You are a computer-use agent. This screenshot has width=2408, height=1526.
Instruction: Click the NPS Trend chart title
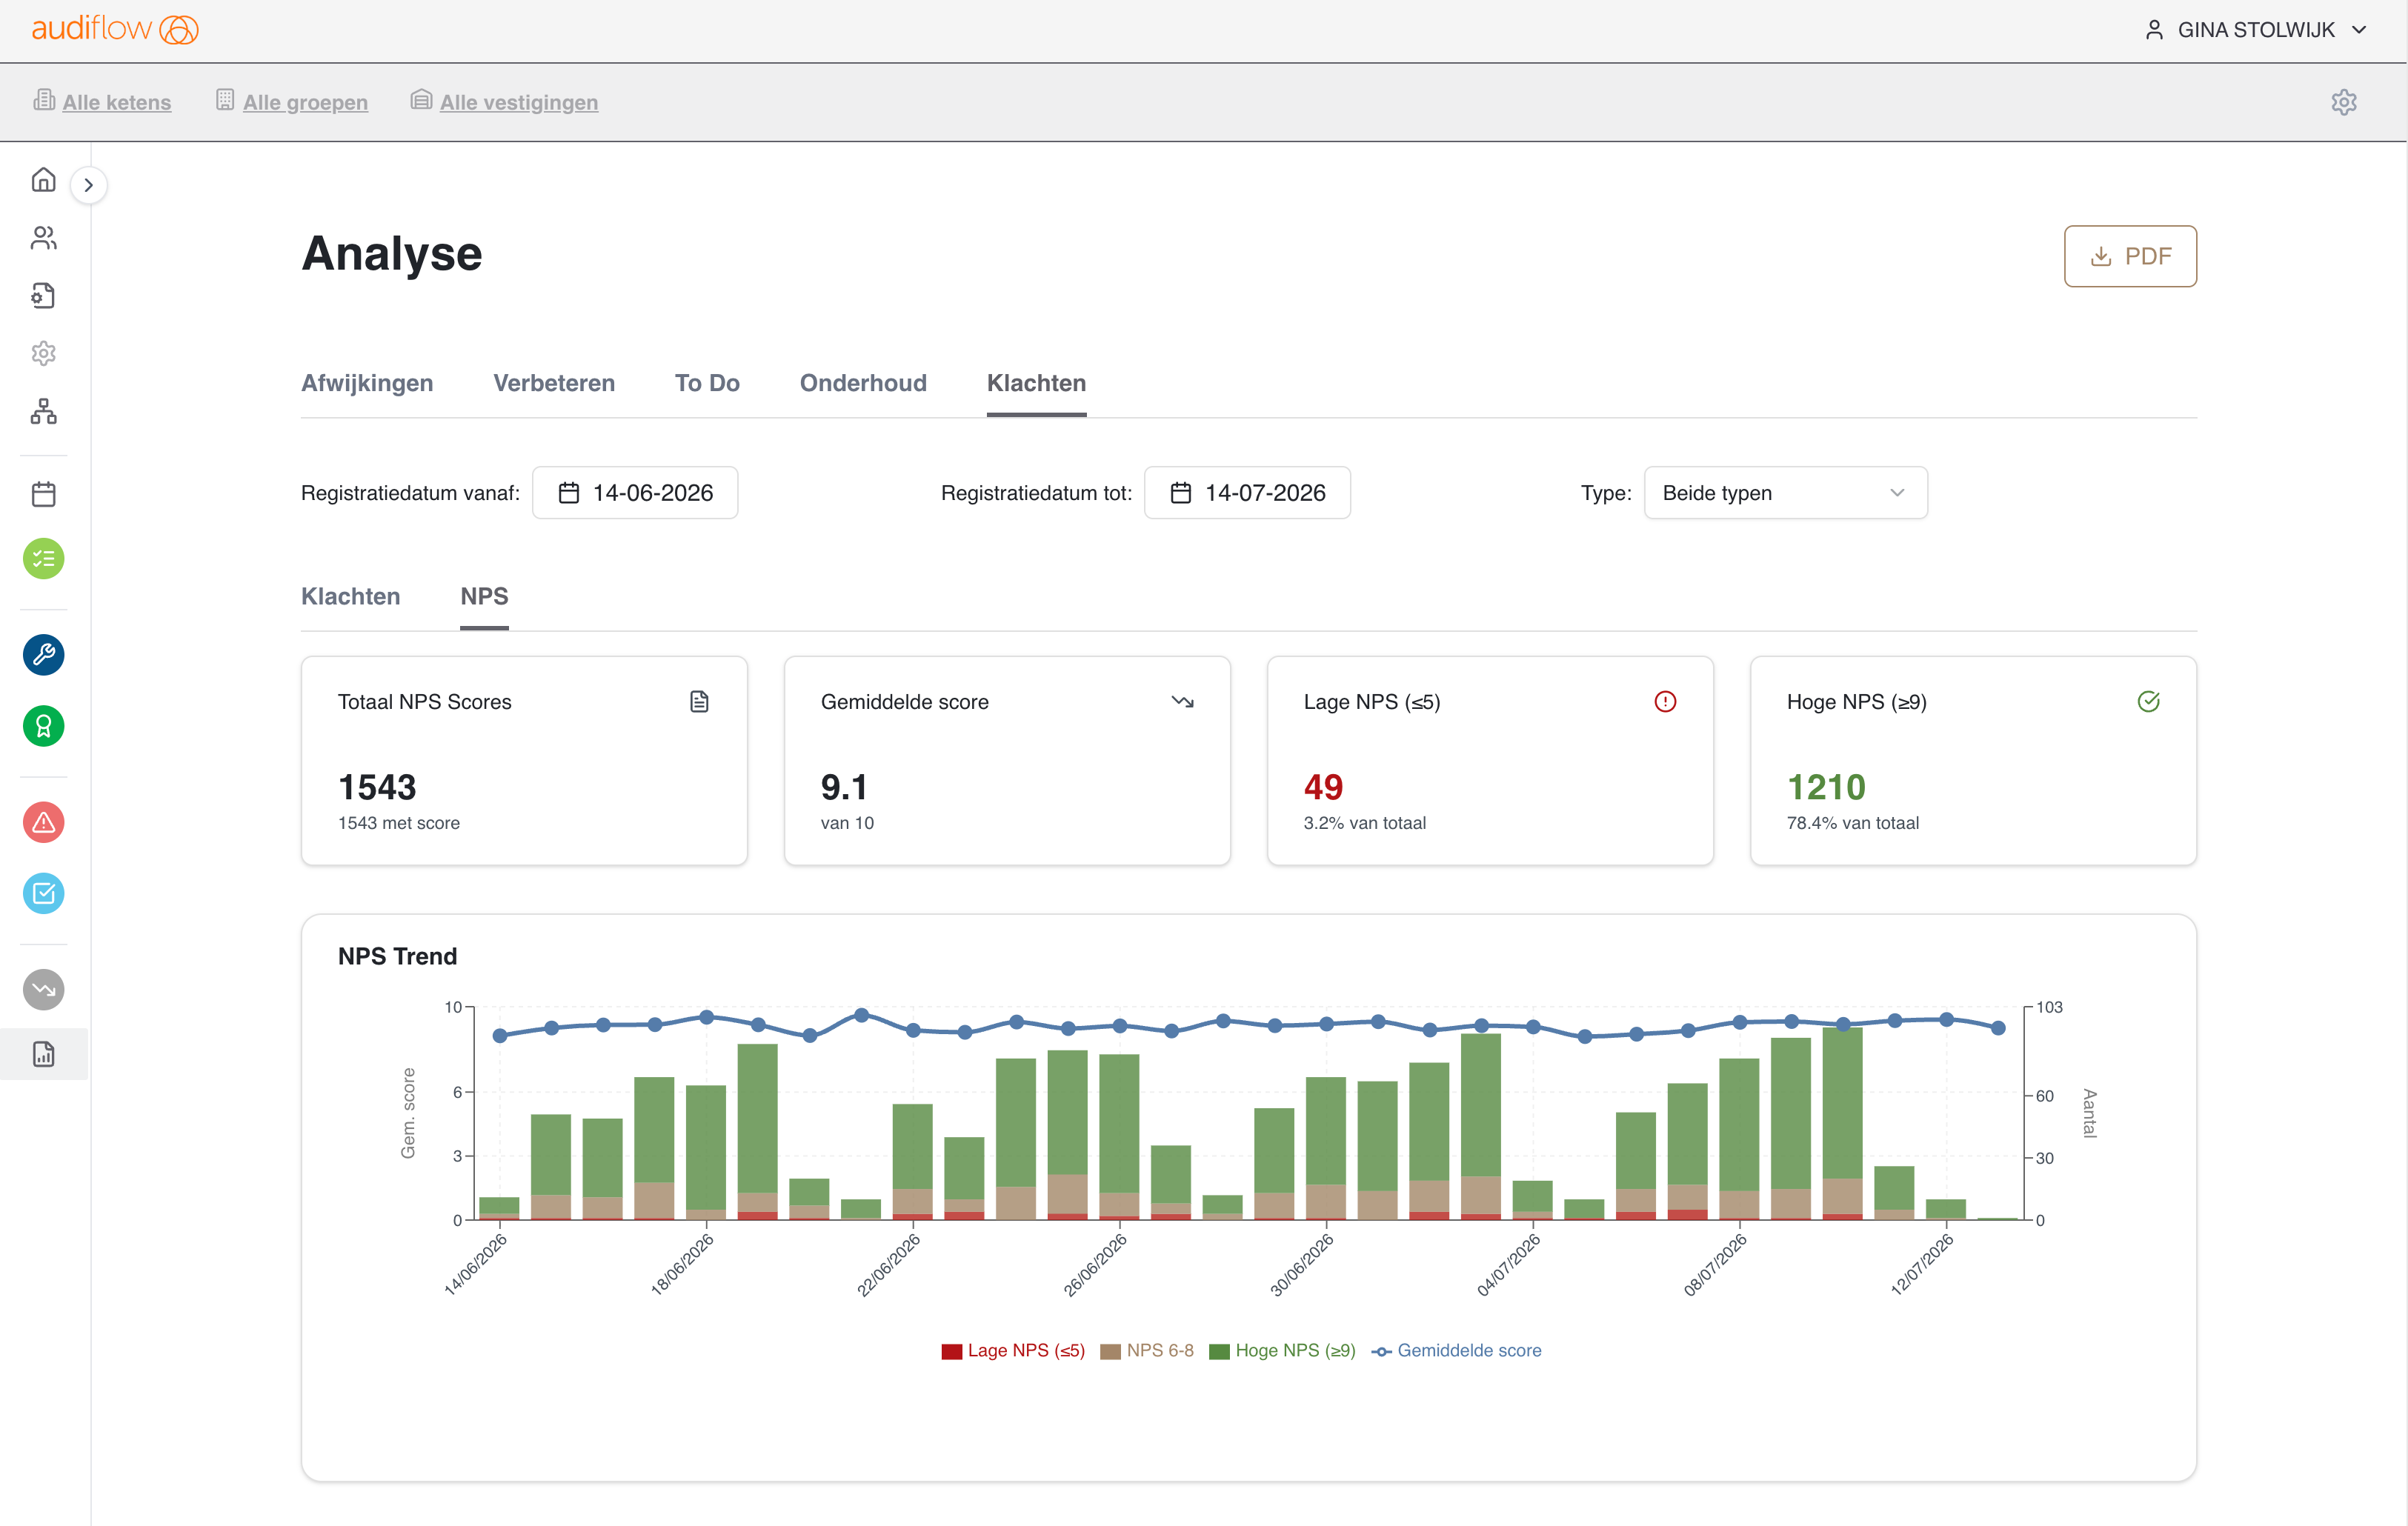[397, 956]
